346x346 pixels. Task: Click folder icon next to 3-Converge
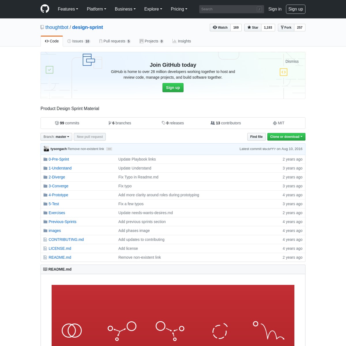(45, 186)
